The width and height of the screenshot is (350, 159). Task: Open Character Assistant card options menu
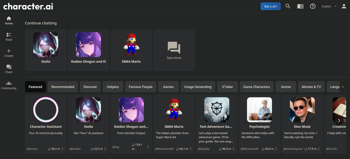pyautogui.click(x=62, y=149)
